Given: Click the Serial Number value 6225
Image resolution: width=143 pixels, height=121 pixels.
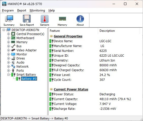Looking at the screenshot, I should [x=103, y=51].
